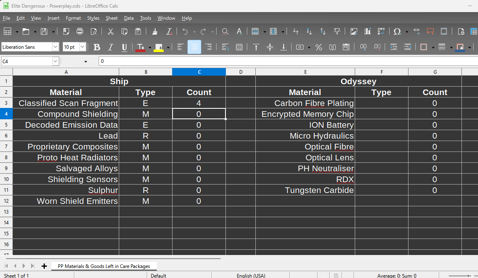478x278 pixels.
Task: Select row 7 by its row header
Action: [x=6, y=147]
